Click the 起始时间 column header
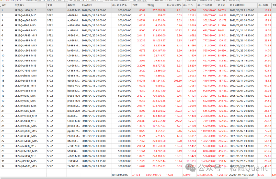 [96, 5]
